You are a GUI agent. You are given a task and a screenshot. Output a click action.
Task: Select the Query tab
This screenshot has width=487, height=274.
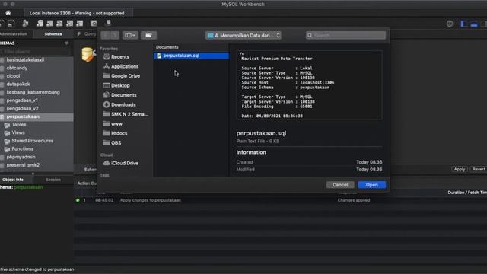tap(87, 33)
